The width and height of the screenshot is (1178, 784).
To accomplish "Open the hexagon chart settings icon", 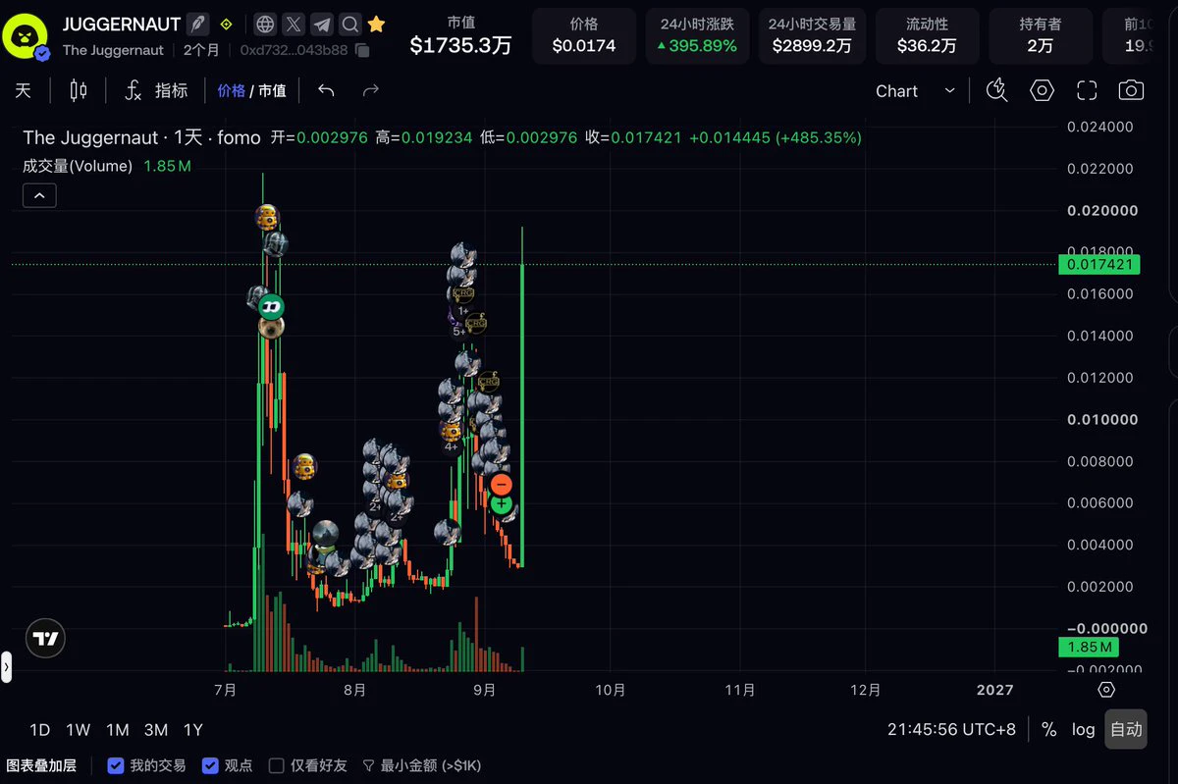I will (x=1042, y=90).
